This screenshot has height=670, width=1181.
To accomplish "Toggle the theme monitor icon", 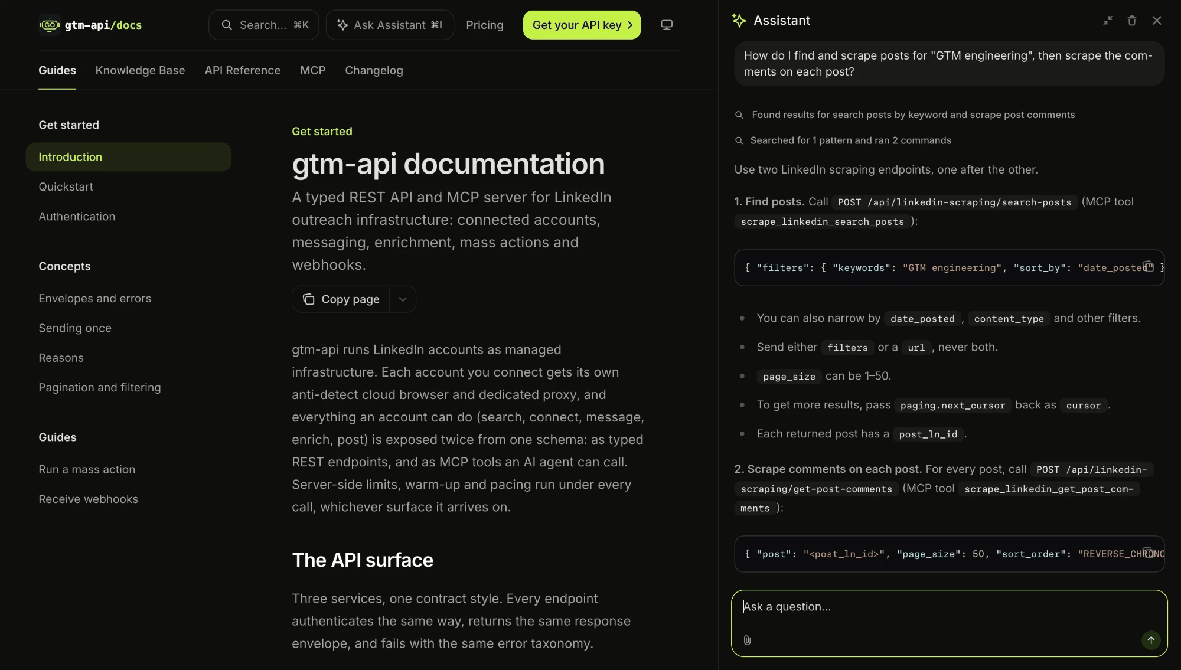I will (x=667, y=25).
